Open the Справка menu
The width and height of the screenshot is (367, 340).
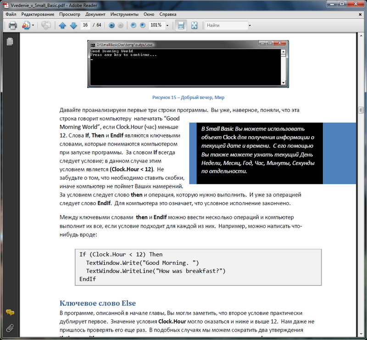[168, 14]
